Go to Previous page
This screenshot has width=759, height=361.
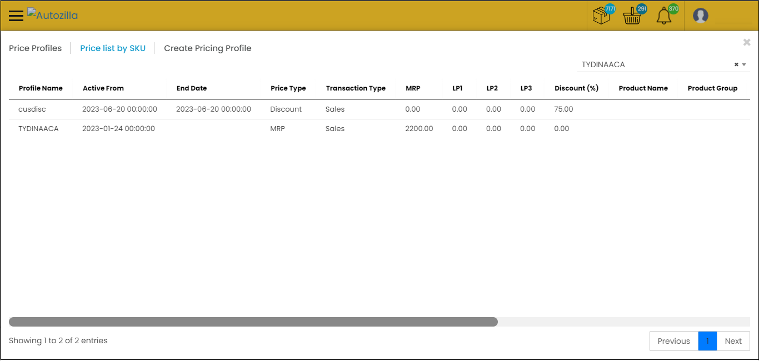pyautogui.click(x=673, y=341)
